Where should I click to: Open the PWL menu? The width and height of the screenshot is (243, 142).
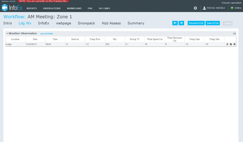coord(90,8)
